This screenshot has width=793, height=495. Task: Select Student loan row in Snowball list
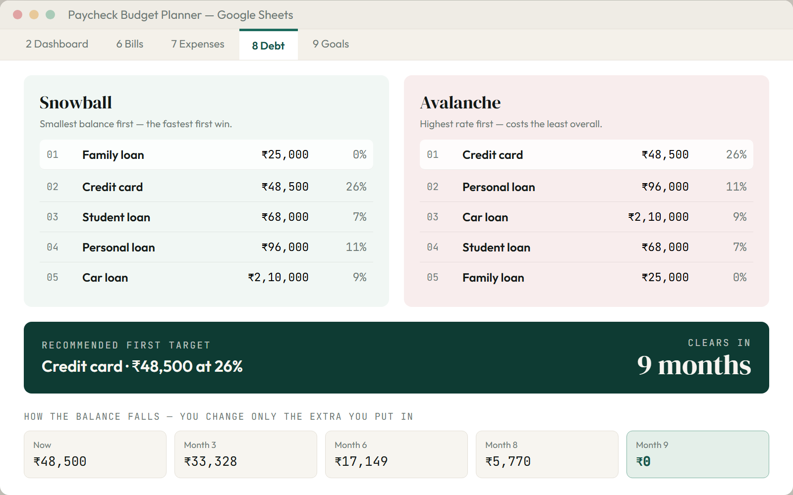[x=206, y=217]
